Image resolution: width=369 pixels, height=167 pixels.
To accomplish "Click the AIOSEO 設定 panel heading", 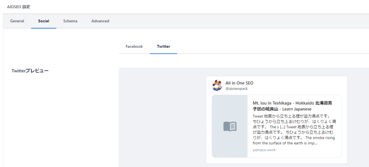I will tap(19, 7).
